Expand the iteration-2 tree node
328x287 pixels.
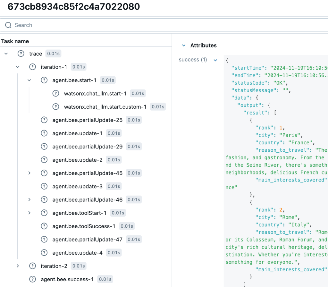coord(18,266)
